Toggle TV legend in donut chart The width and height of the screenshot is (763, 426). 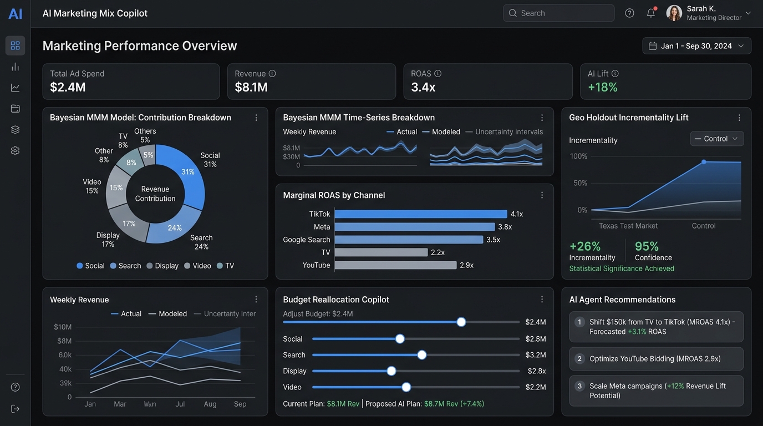(225, 266)
